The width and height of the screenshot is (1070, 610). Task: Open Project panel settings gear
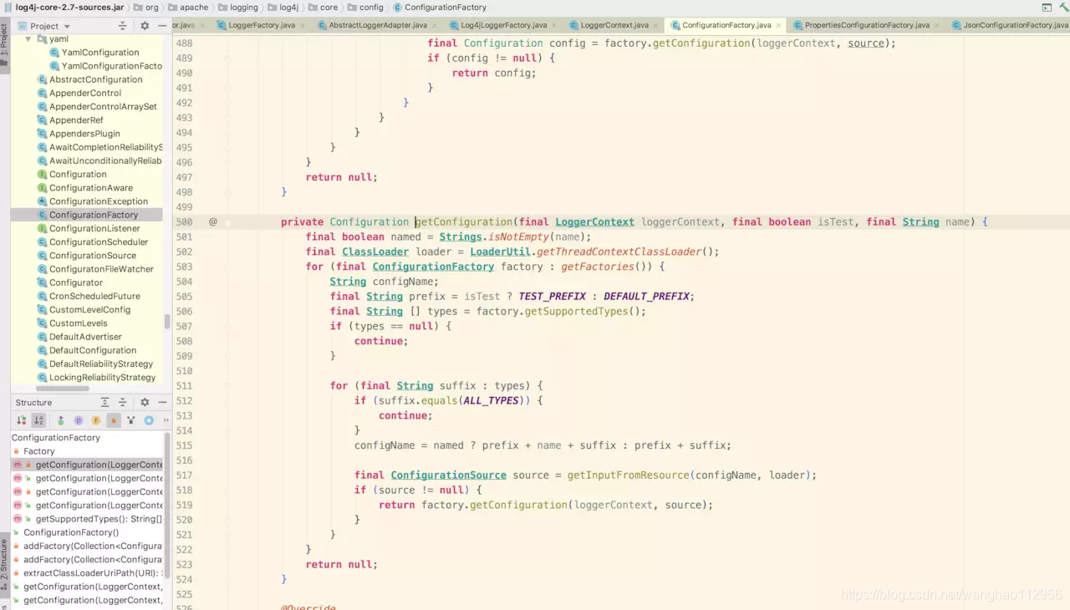pos(145,26)
